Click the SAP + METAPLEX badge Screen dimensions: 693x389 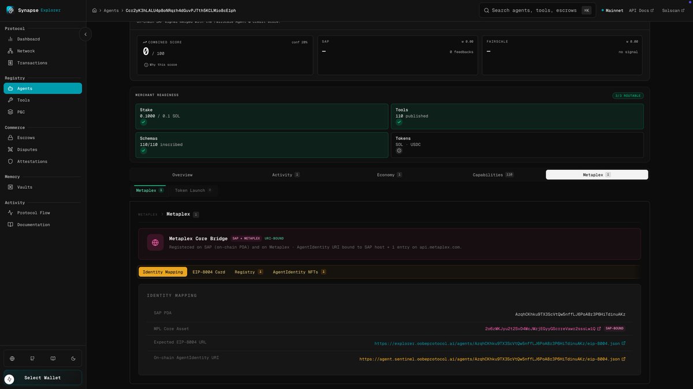pyautogui.click(x=246, y=238)
